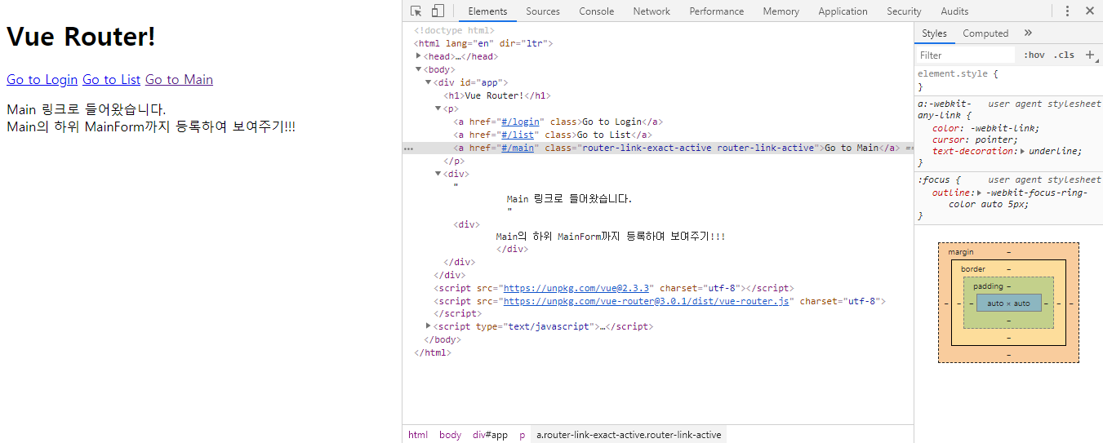Open the Application tab
Screen dimensions: 1103x443
pos(843,11)
